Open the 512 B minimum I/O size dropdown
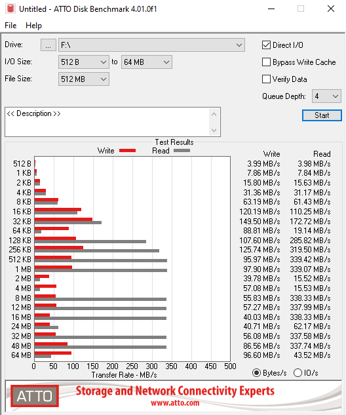 pos(84,62)
